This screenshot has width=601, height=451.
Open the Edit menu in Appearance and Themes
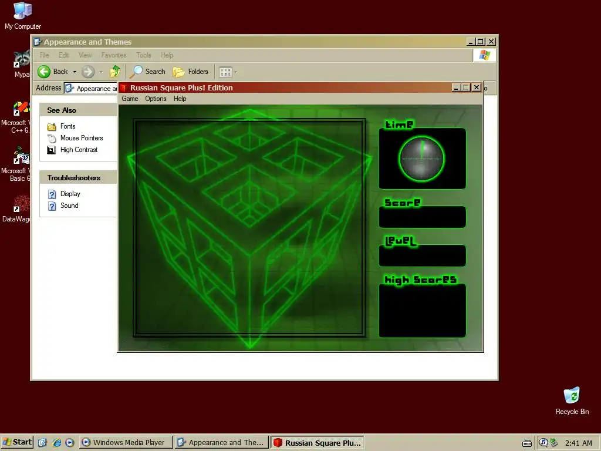pos(63,55)
